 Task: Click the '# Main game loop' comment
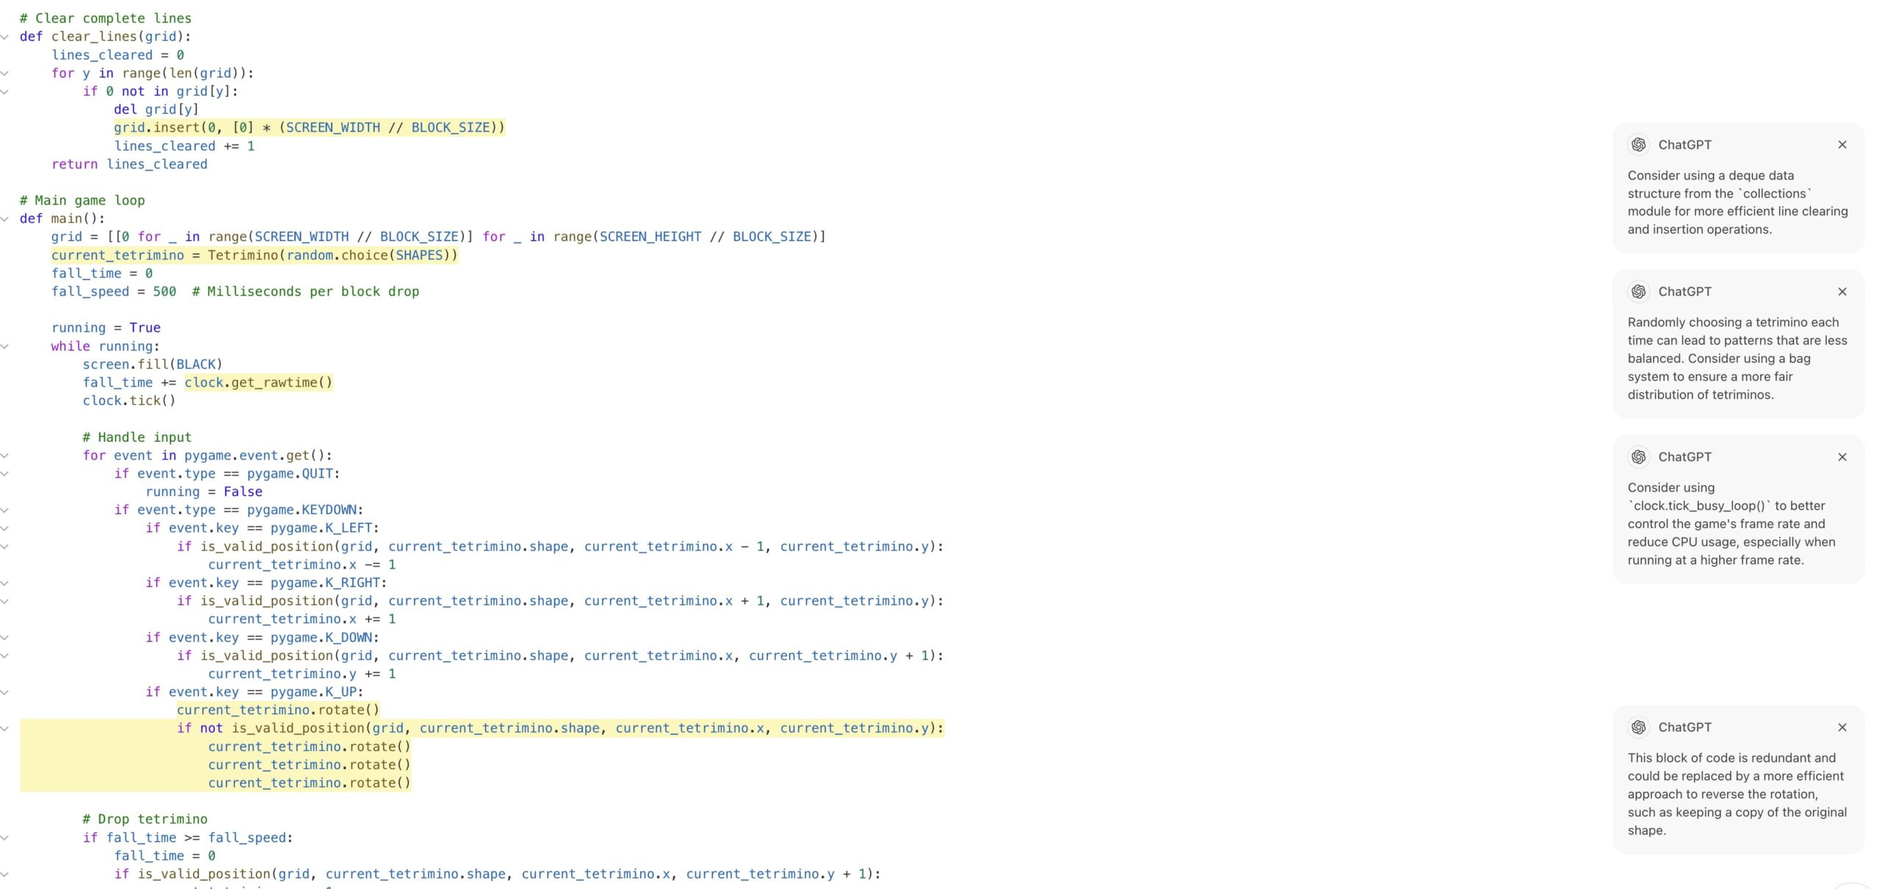tap(82, 201)
